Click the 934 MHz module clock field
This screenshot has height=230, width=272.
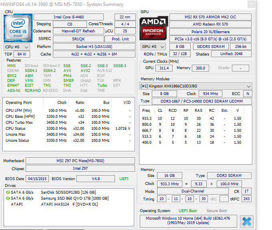[x=210, y=94]
